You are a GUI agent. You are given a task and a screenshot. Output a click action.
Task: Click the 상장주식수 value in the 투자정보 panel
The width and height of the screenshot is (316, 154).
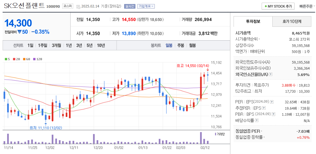(301, 45)
